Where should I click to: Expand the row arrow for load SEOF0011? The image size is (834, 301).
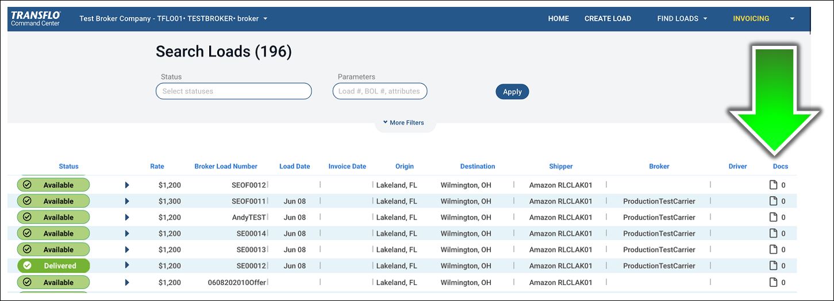(127, 201)
